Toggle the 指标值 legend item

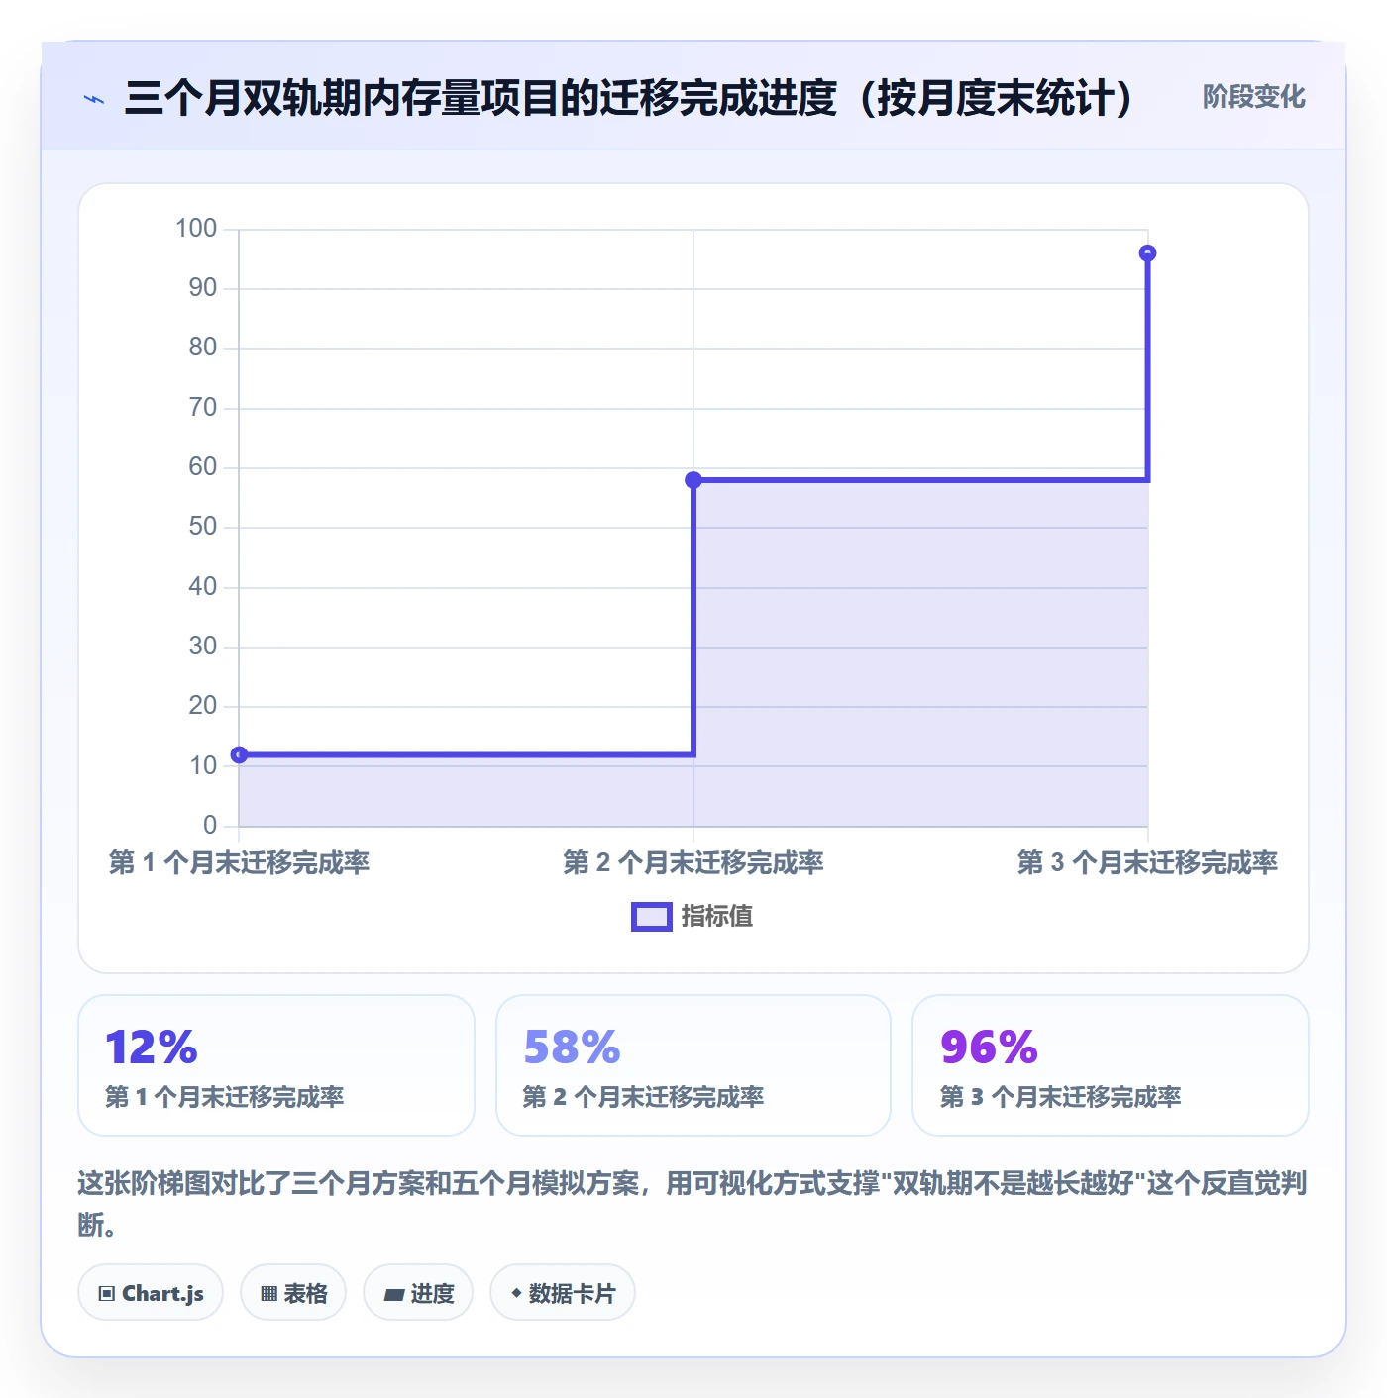pos(693,917)
